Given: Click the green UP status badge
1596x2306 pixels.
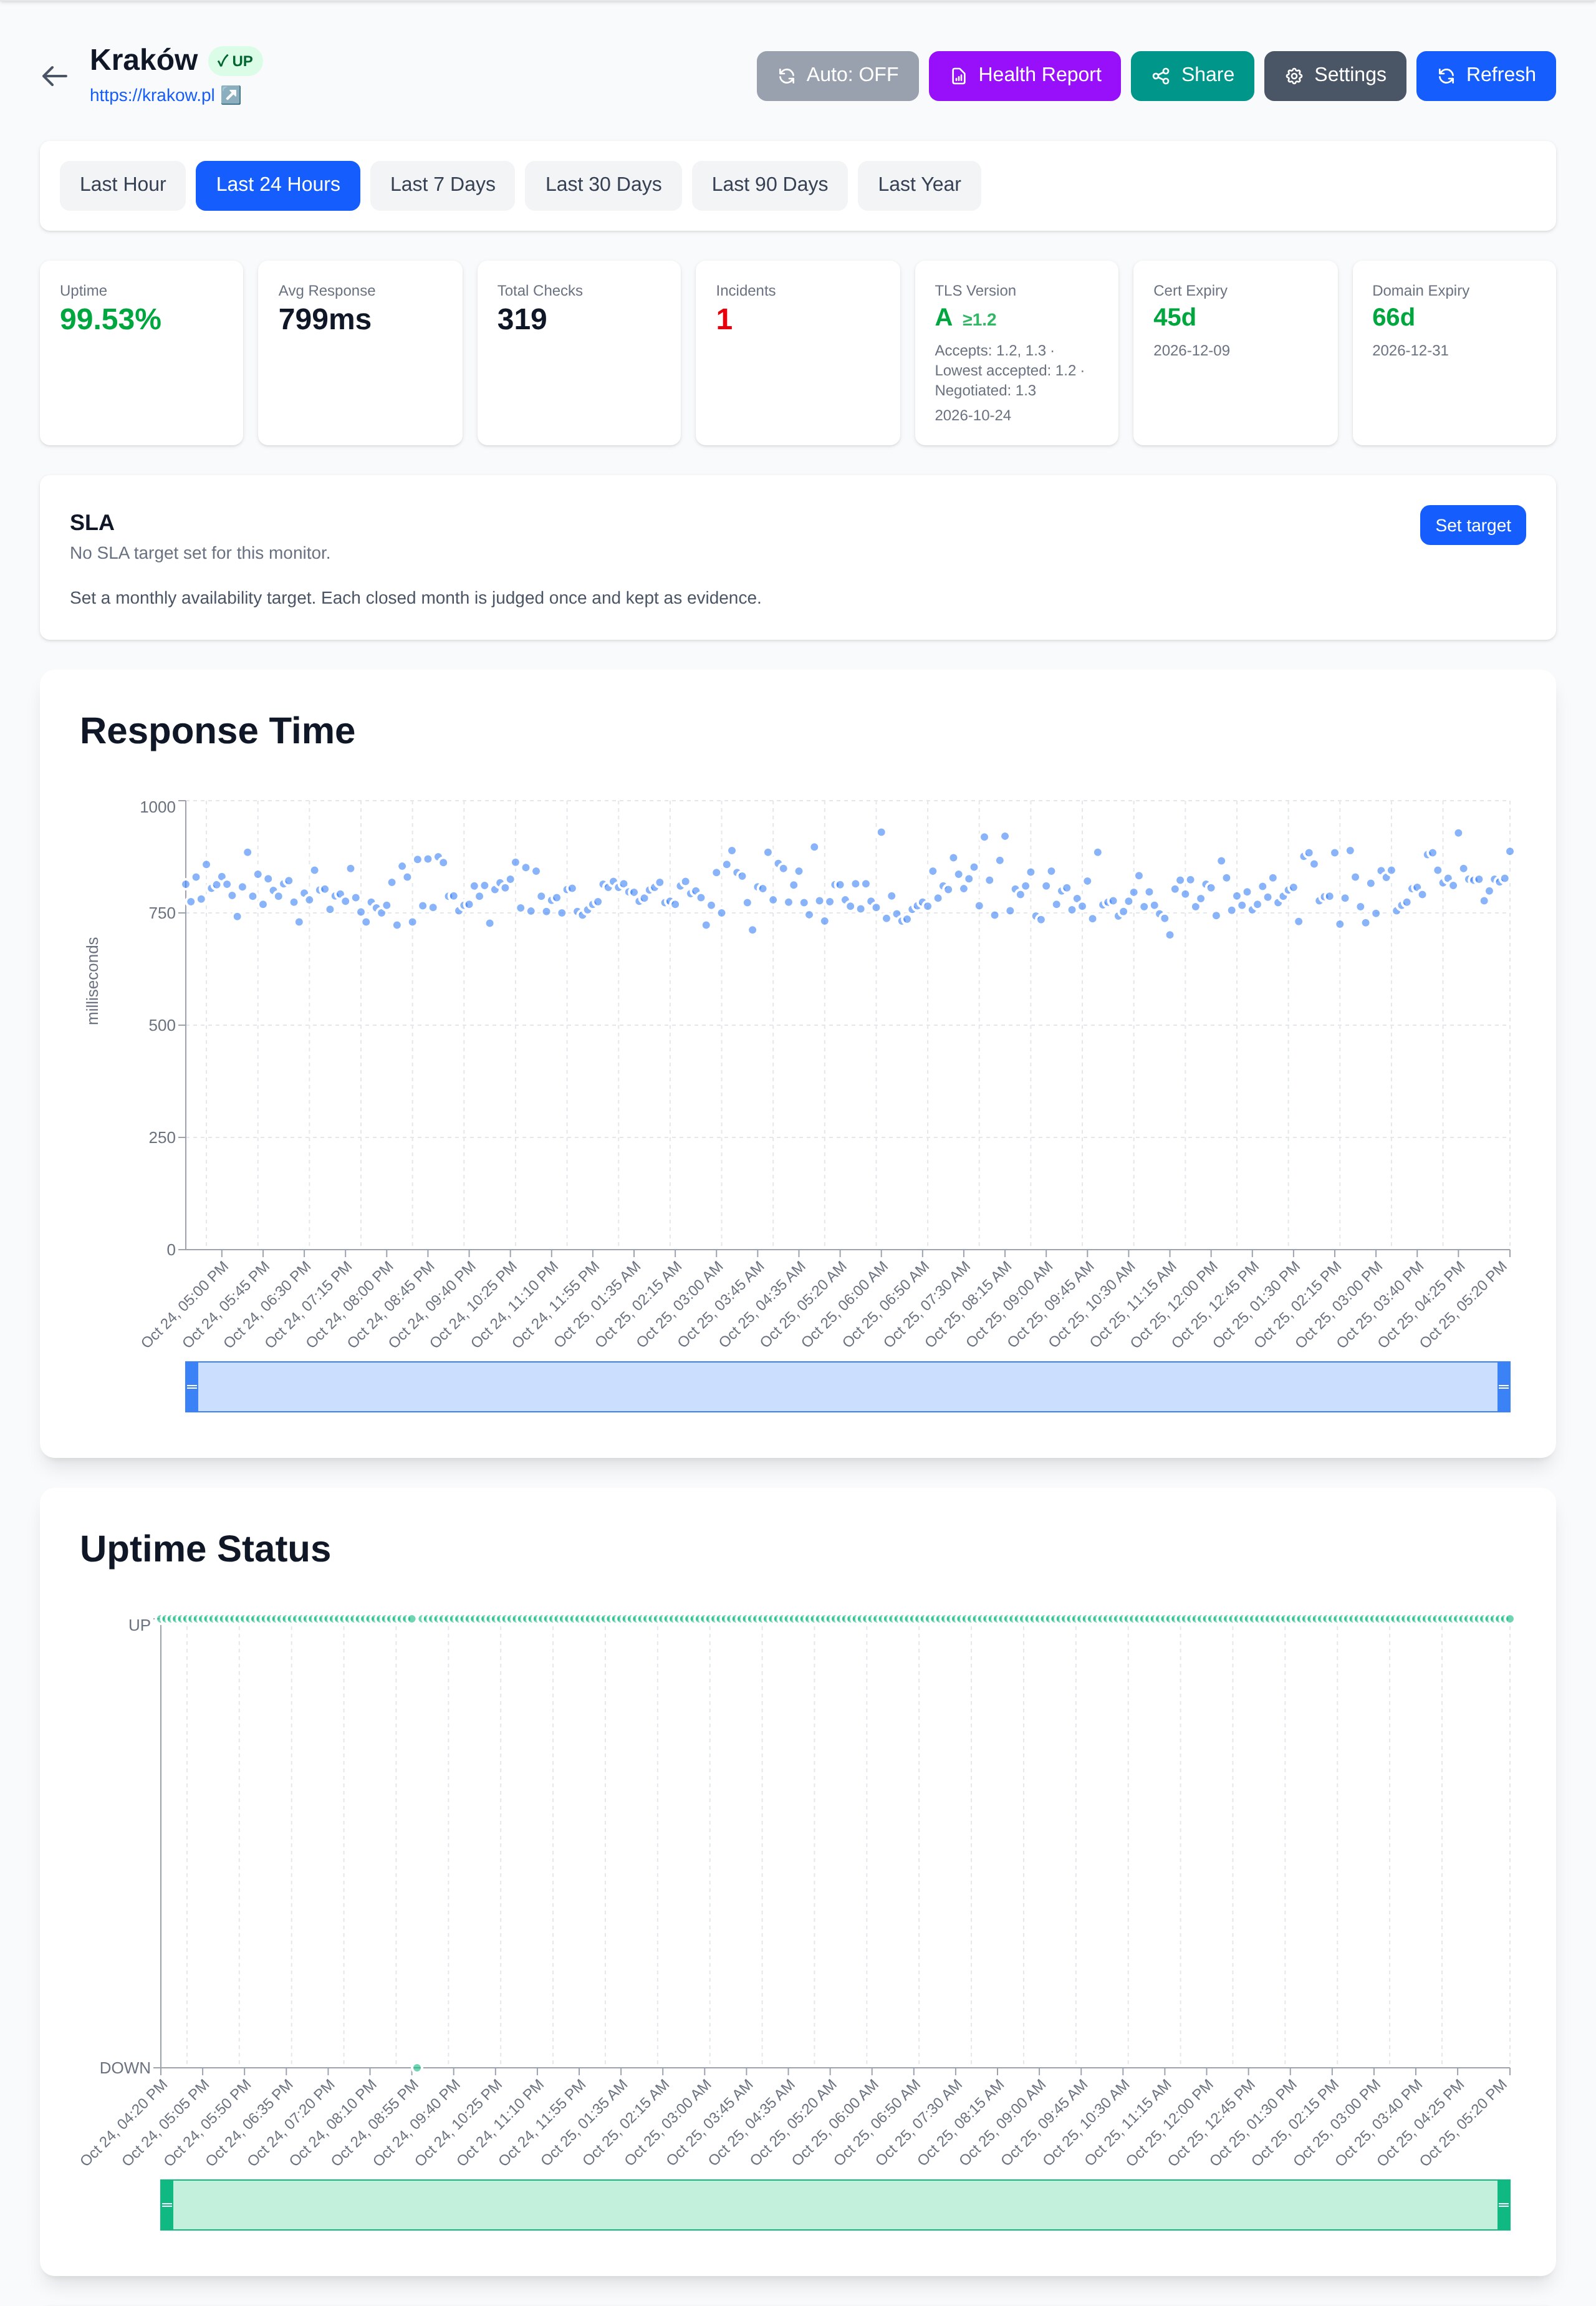Looking at the screenshot, I should (x=235, y=61).
